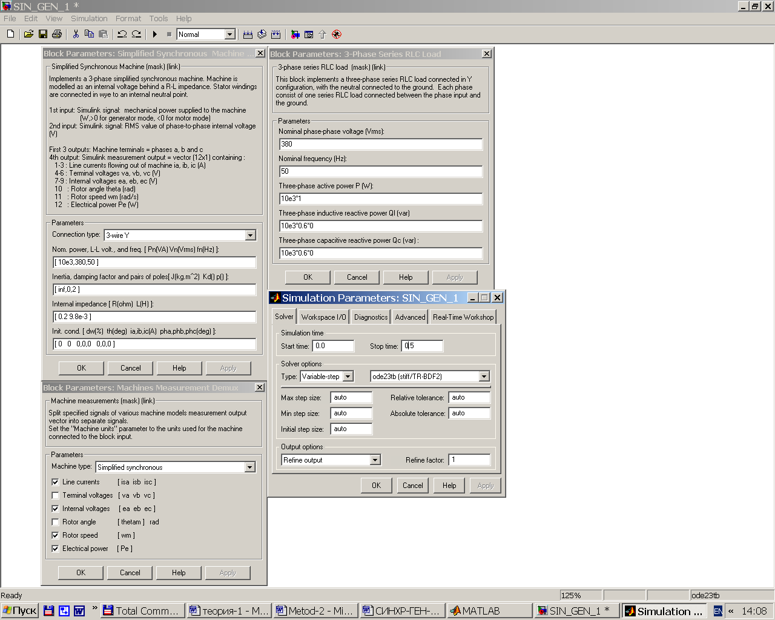Click Stop time input field
The height and width of the screenshot is (620, 775).
[422, 346]
